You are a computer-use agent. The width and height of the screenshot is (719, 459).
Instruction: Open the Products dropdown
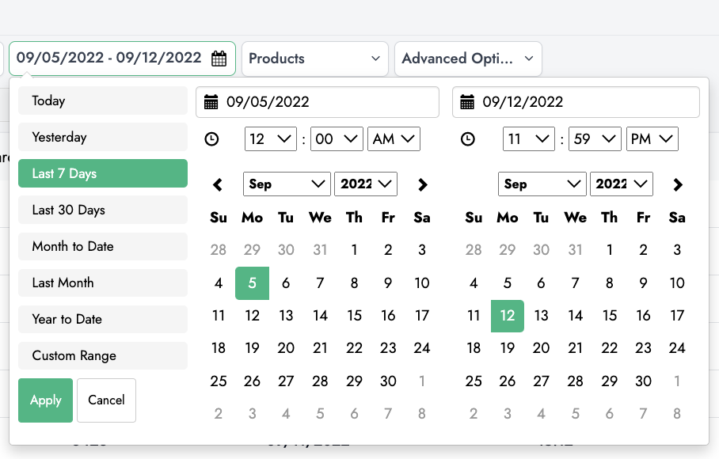pos(314,59)
